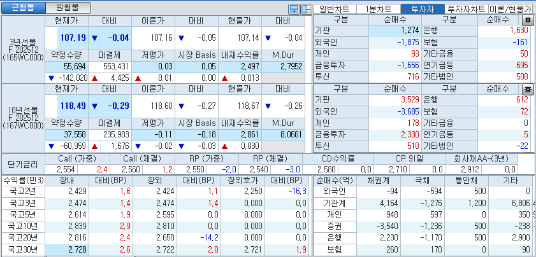Click the 회사채AA-(3년) column header
The image size is (536, 257).
pyautogui.click(x=482, y=158)
